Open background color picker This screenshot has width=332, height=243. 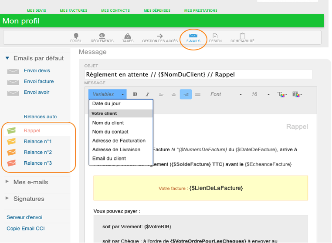pyautogui.click(x=297, y=94)
